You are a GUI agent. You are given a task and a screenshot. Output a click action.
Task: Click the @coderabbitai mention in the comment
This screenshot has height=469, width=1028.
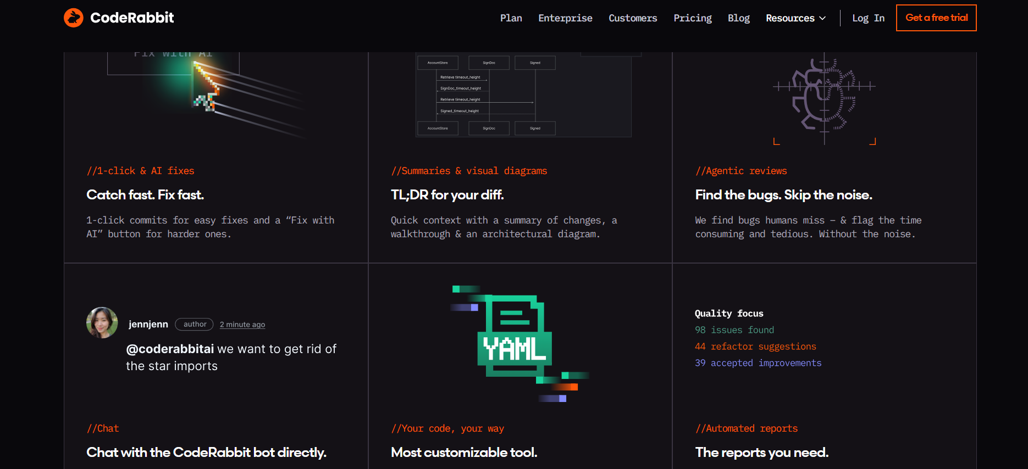point(170,349)
